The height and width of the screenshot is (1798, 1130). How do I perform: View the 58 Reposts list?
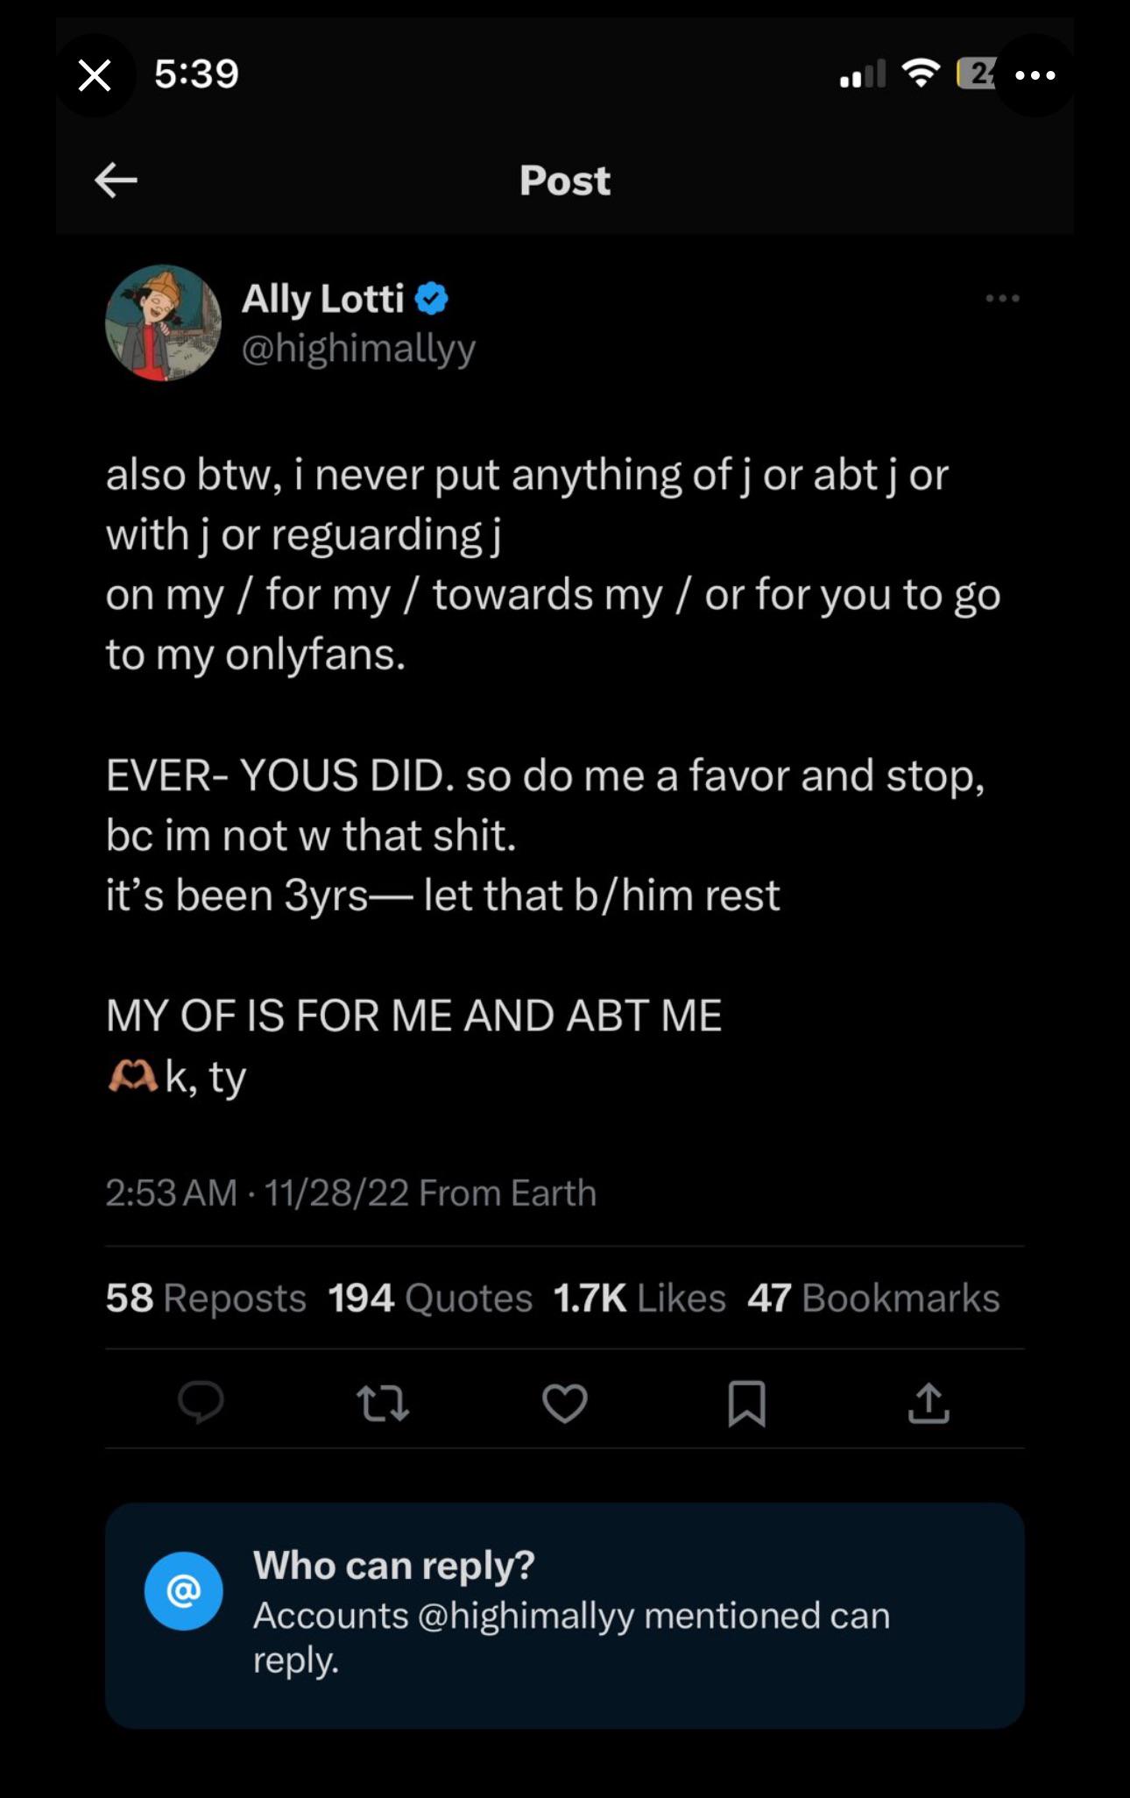(206, 1298)
